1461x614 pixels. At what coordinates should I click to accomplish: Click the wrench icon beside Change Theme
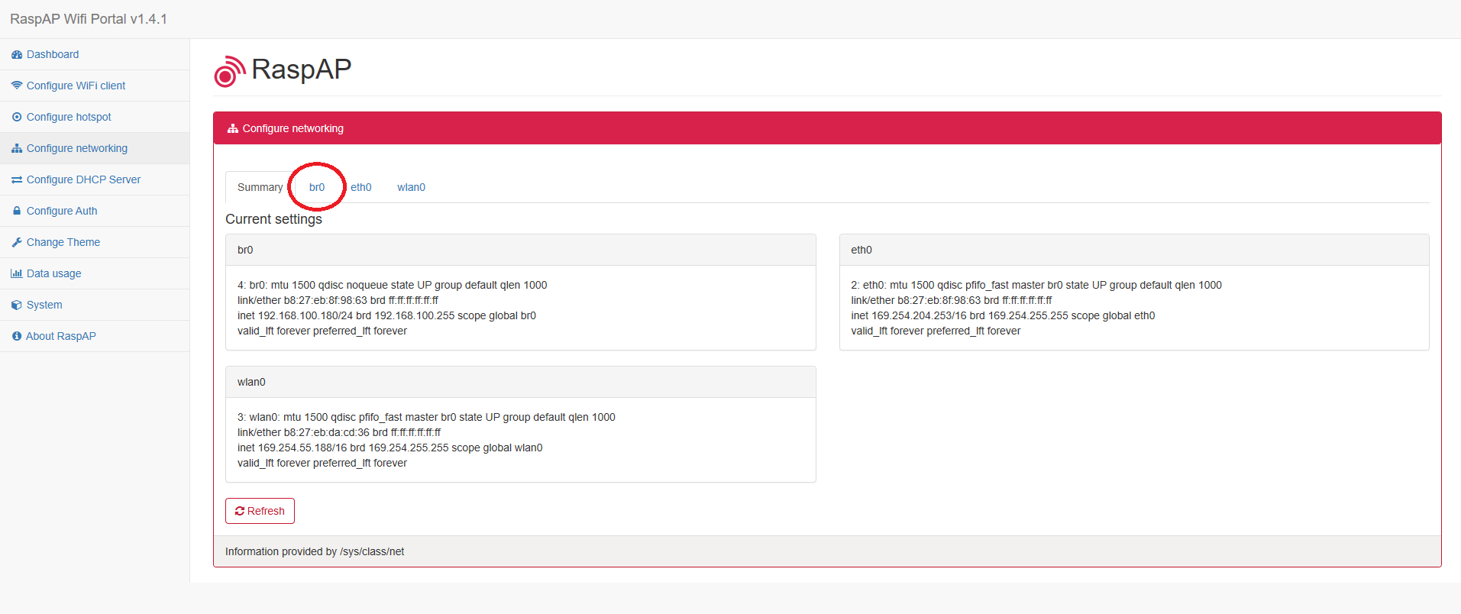tap(17, 242)
